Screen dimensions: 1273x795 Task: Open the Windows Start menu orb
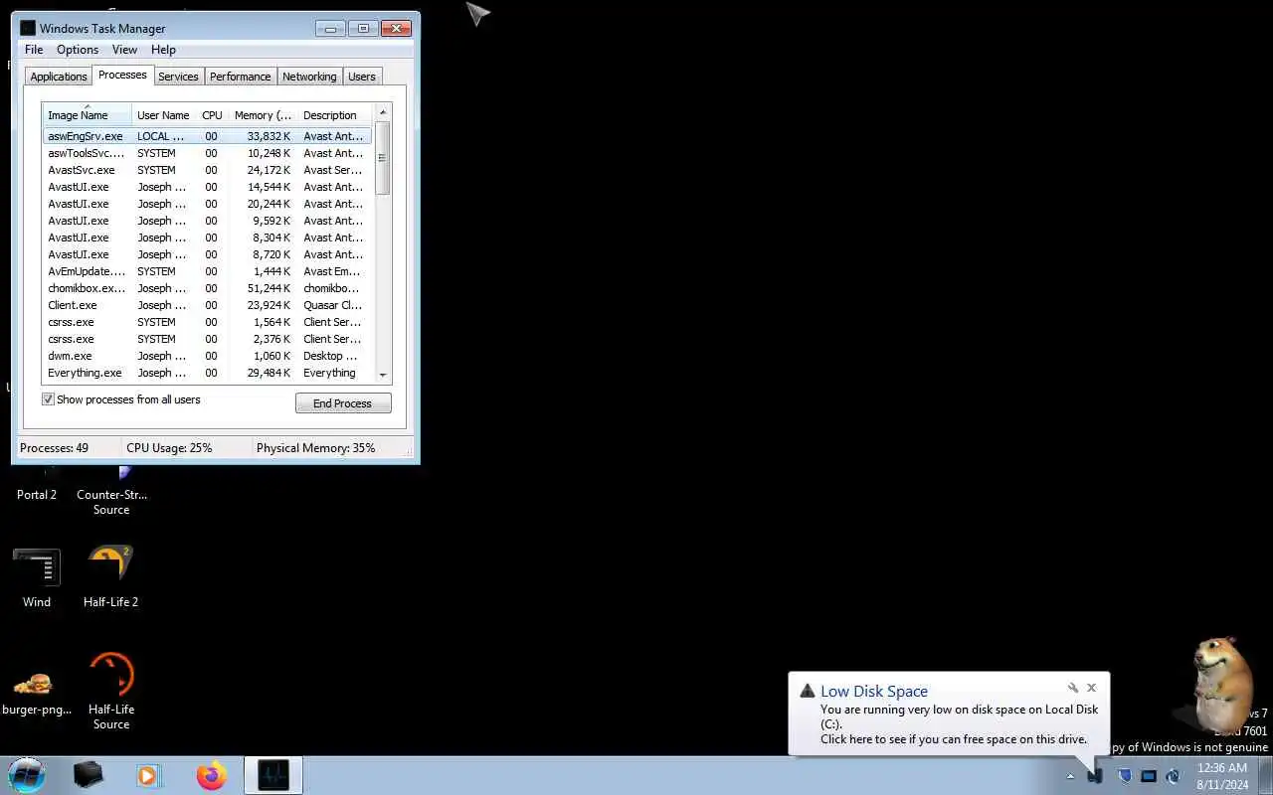(x=27, y=775)
